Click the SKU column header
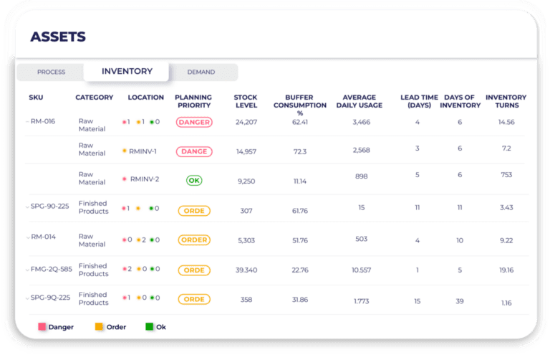The height and width of the screenshot is (355, 550). 36,98
